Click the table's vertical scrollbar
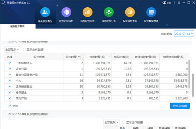This screenshot has height=129, width=196. [x=189, y=74]
